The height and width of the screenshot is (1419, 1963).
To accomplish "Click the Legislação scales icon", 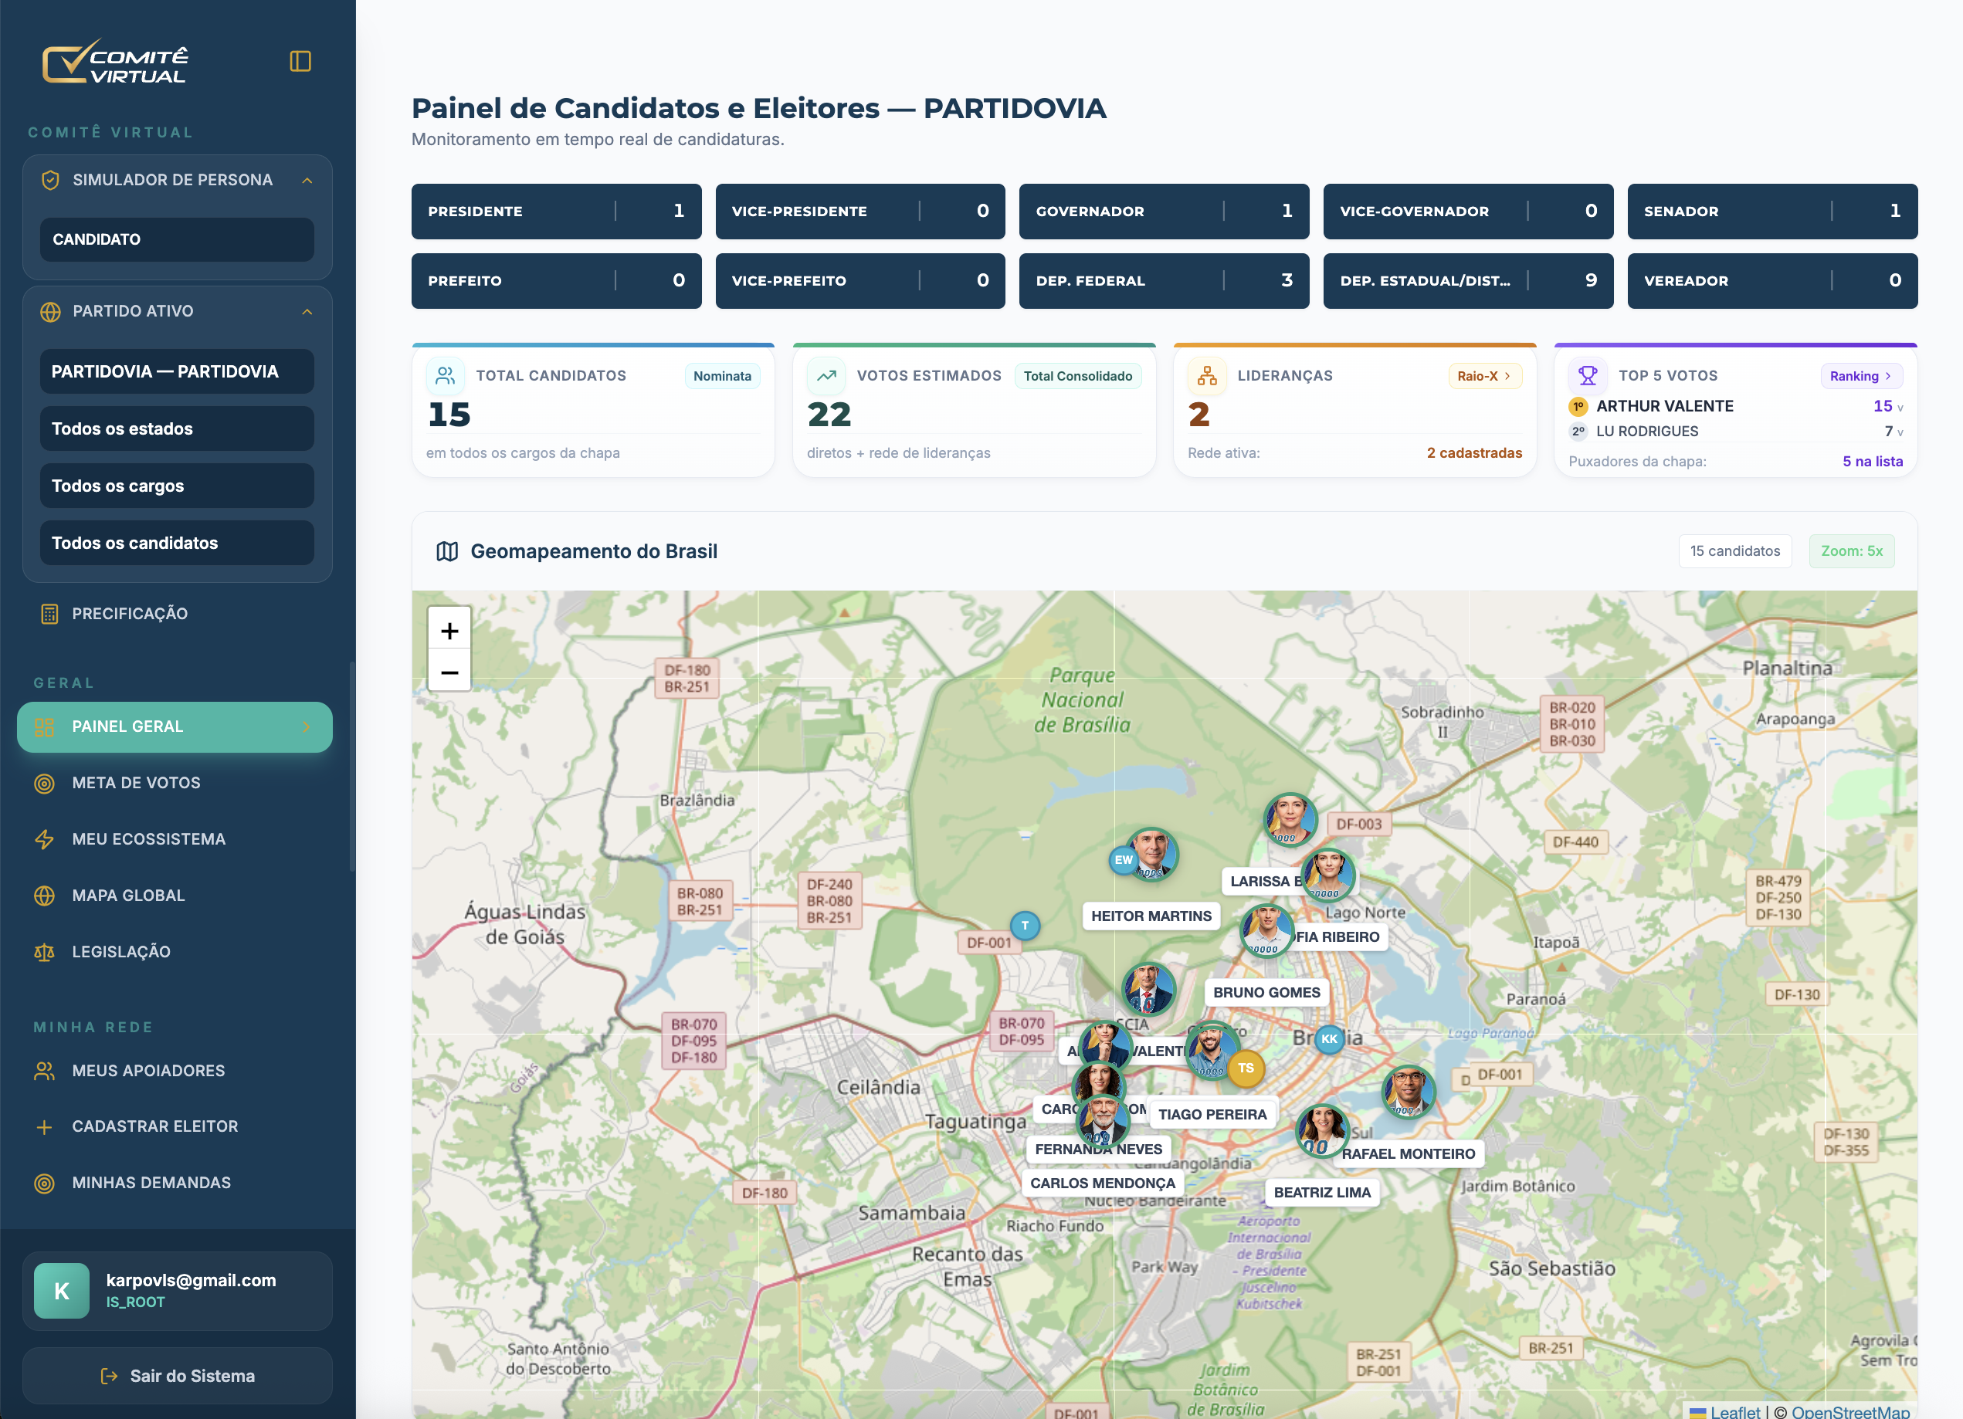I will click(44, 952).
